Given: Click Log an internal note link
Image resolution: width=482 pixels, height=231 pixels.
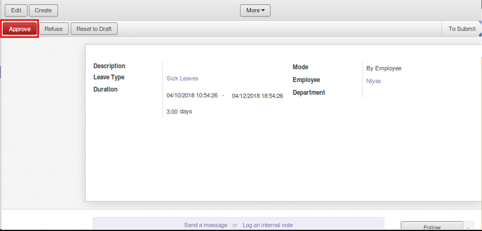Looking at the screenshot, I should point(268,225).
